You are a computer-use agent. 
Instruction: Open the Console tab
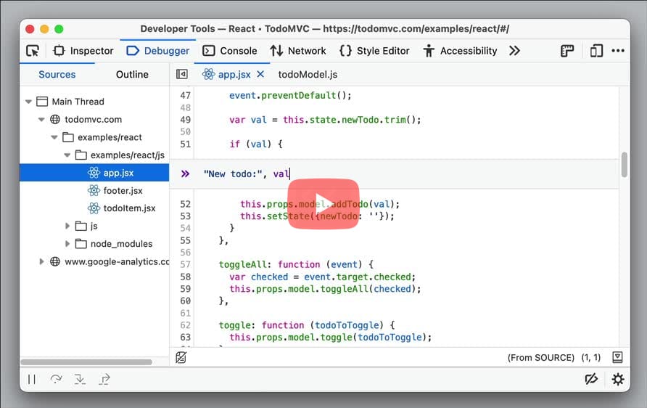coord(230,51)
